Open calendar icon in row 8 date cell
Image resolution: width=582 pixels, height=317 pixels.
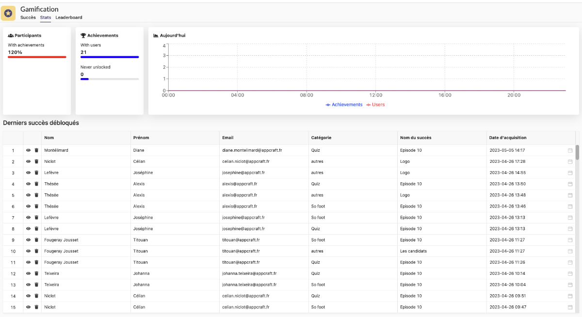(570, 229)
